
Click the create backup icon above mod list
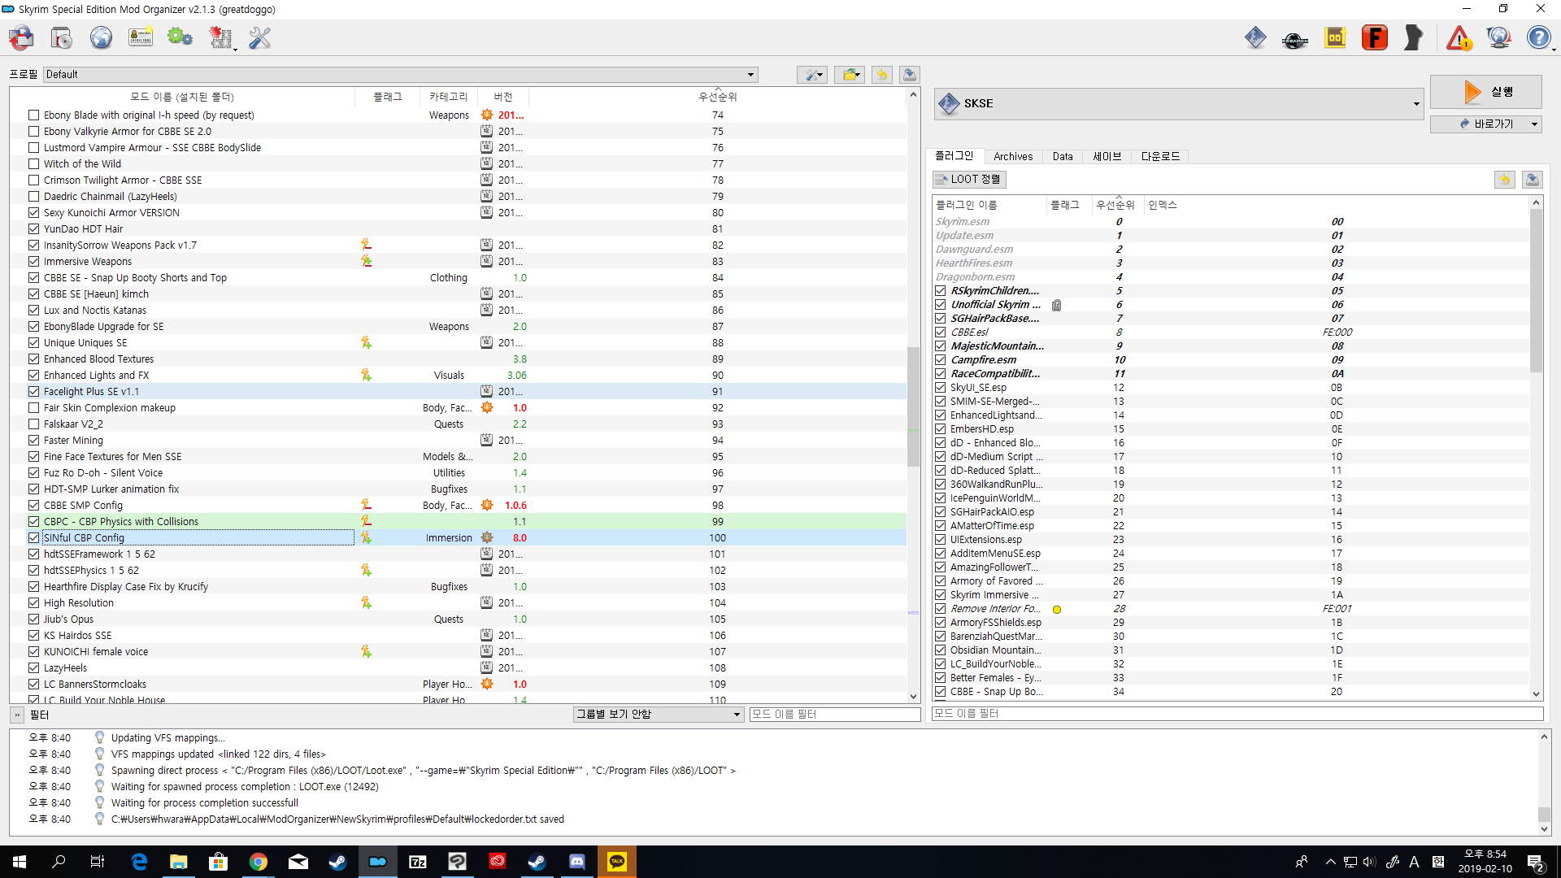[910, 75]
